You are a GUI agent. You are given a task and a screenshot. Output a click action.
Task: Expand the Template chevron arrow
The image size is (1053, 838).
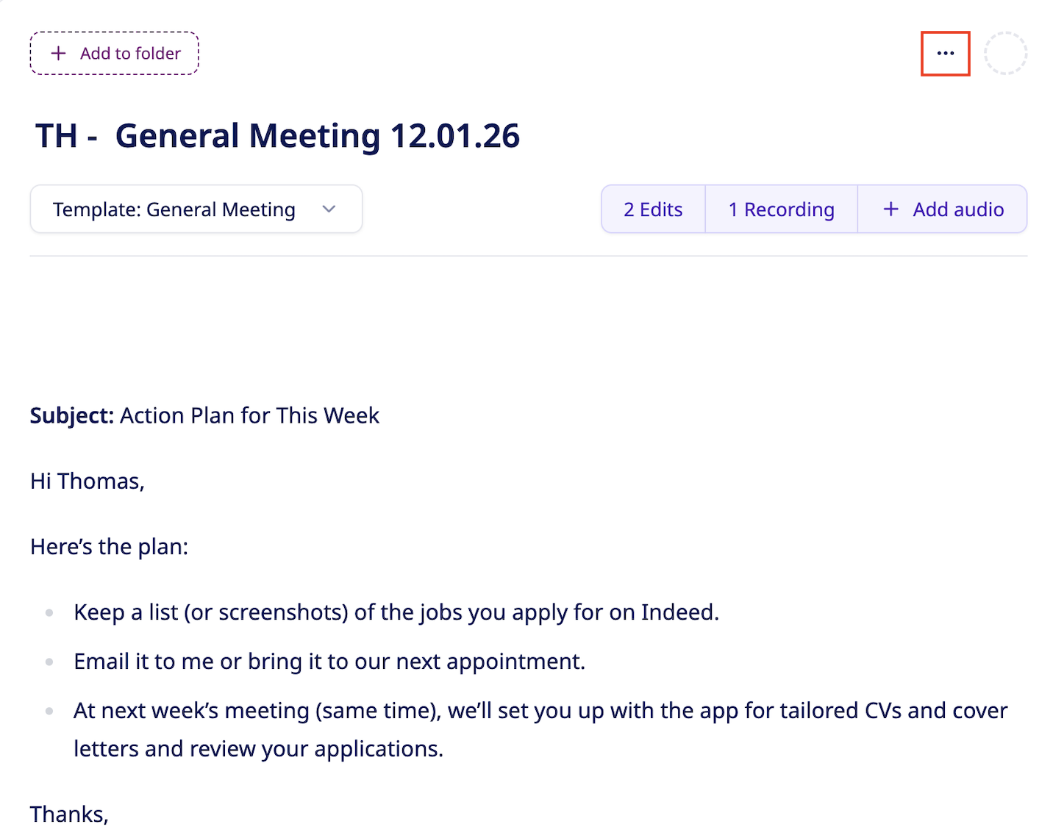pos(329,209)
